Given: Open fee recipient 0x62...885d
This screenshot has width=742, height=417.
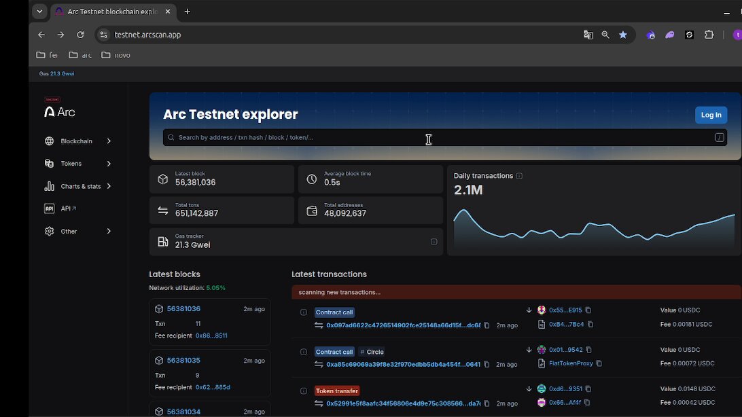Looking at the screenshot, I should click(213, 387).
